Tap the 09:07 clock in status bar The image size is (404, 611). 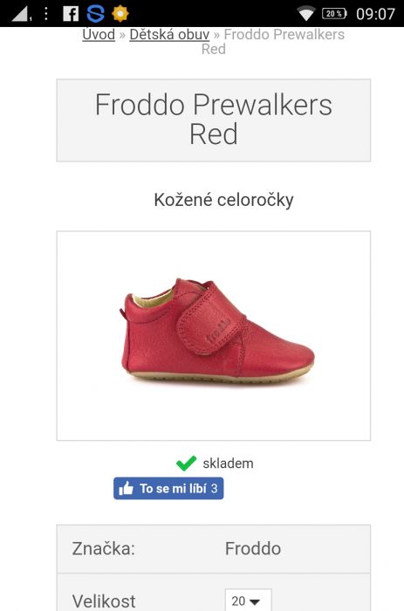click(375, 14)
